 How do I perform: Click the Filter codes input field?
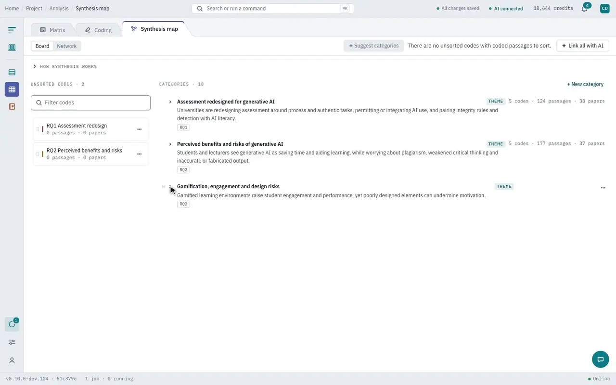coord(90,103)
